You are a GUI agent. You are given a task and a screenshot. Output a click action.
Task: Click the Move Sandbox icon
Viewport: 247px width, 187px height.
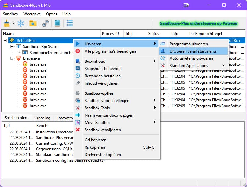(78, 122)
